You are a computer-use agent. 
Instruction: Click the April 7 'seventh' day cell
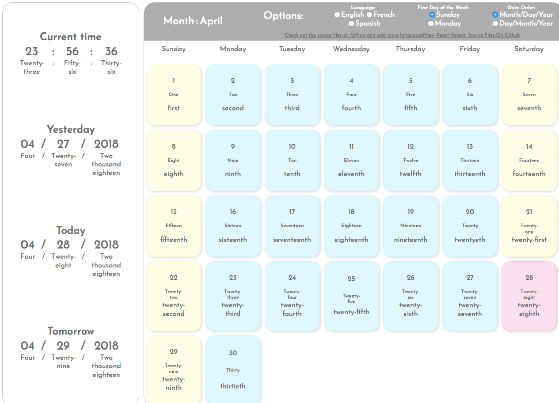coord(529,94)
